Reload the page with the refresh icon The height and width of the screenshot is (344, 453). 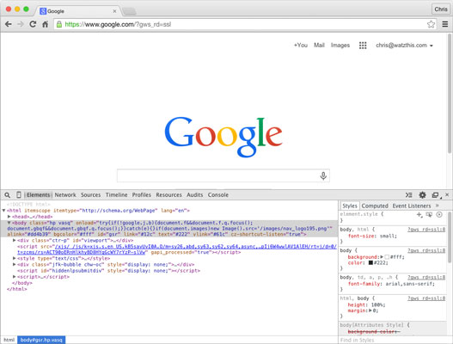coord(33,24)
